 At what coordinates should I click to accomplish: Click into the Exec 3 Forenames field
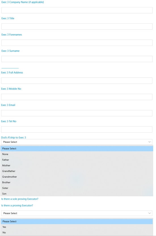[77, 43]
